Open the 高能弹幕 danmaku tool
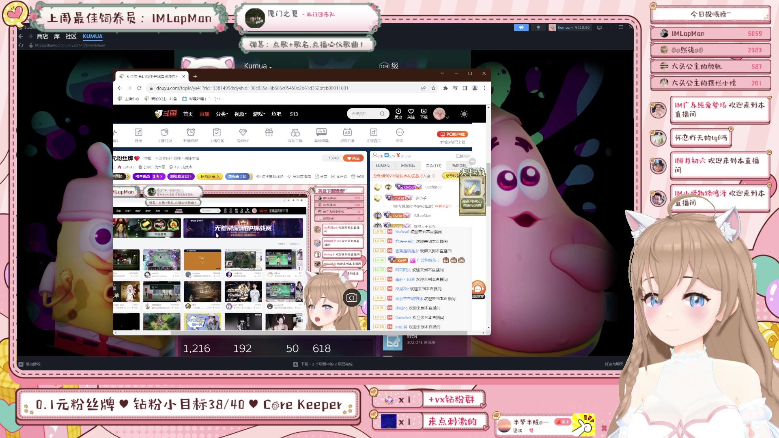 click(321, 135)
